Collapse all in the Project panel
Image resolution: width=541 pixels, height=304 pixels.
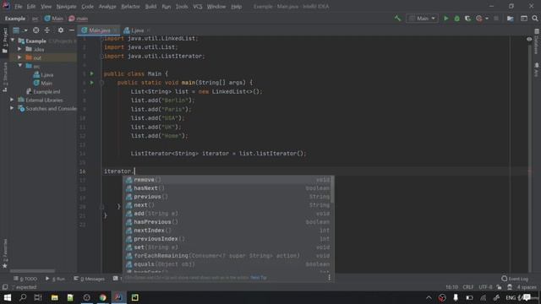tap(47, 30)
